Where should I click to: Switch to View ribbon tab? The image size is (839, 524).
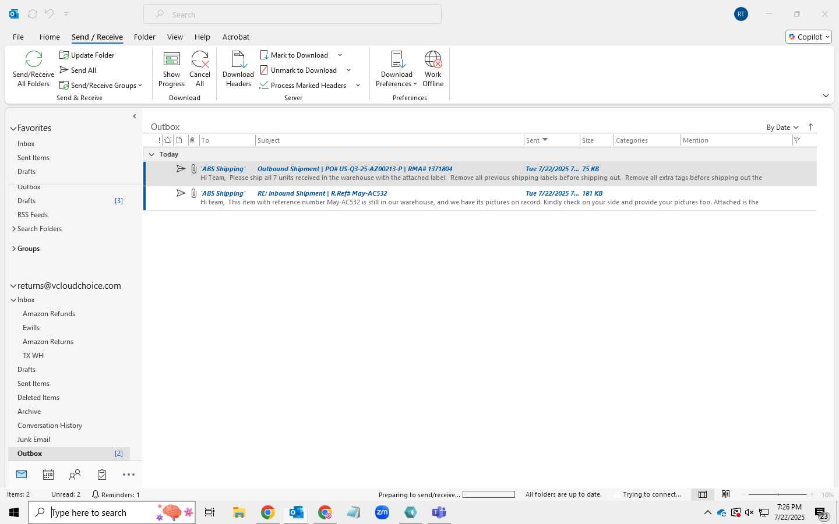(175, 37)
